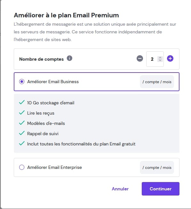191x209 pixels.
Task: Click the checkmark beside Rappel de suivi
Action: coord(22,133)
